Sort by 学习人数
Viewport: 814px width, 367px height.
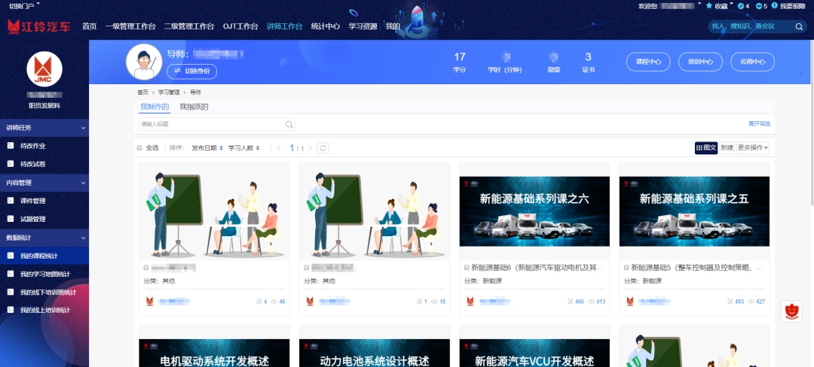tap(244, 148)
